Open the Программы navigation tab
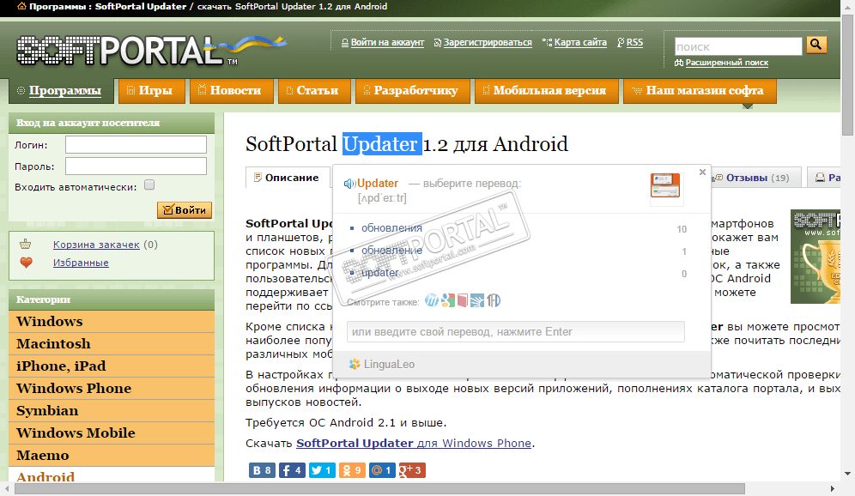Image resolution: width=855 pixels, height=496 pixels. tap(61, 90)
